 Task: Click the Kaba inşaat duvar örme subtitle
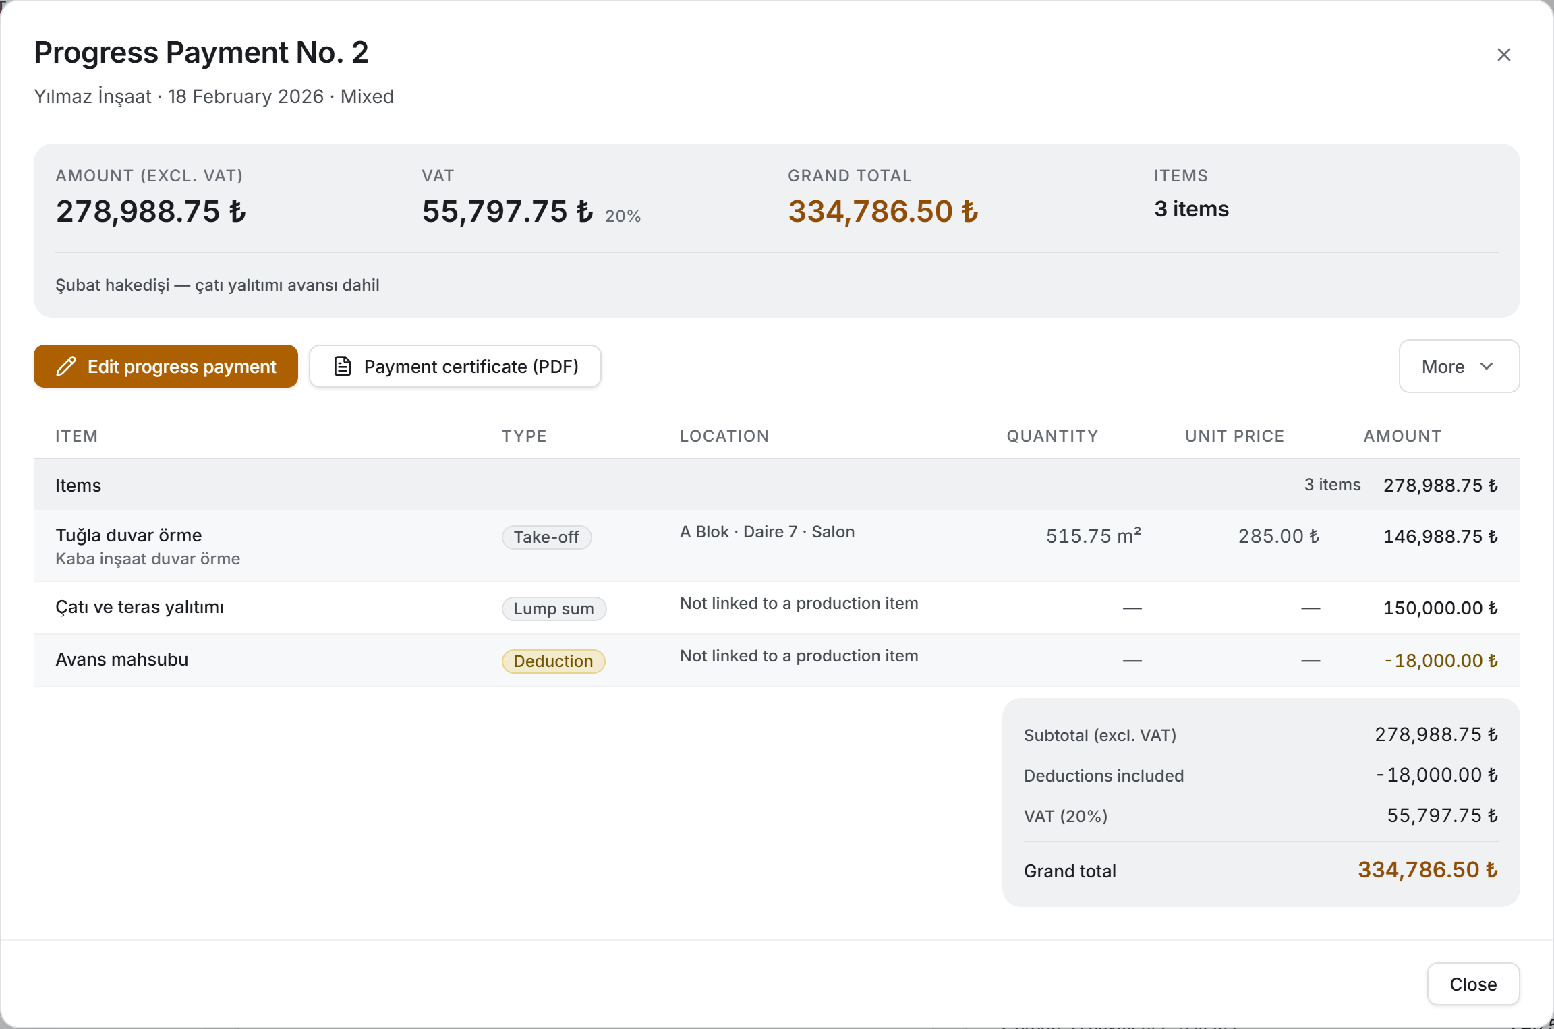[148, 558]
